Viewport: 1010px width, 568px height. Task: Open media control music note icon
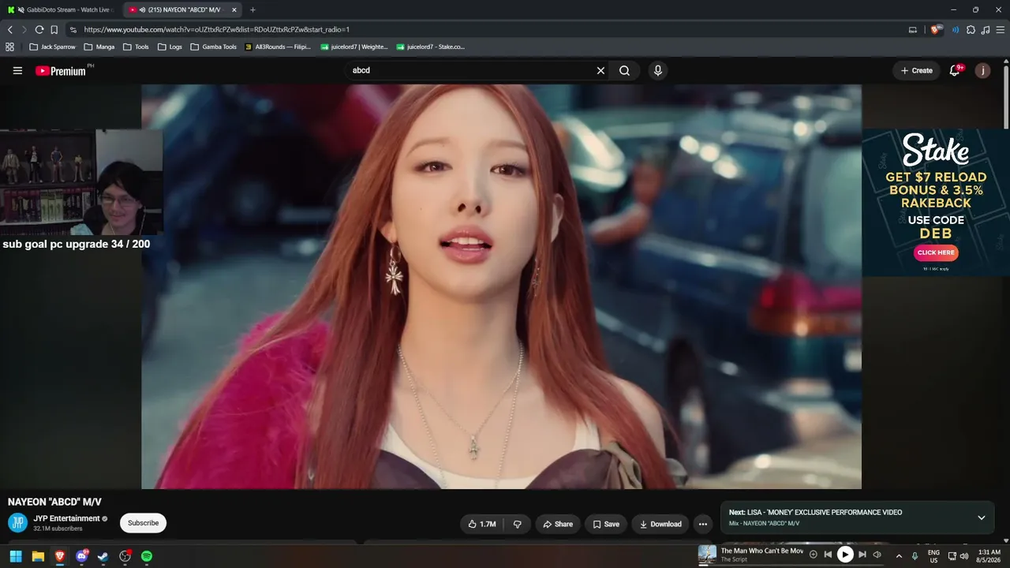click(986, 29)
